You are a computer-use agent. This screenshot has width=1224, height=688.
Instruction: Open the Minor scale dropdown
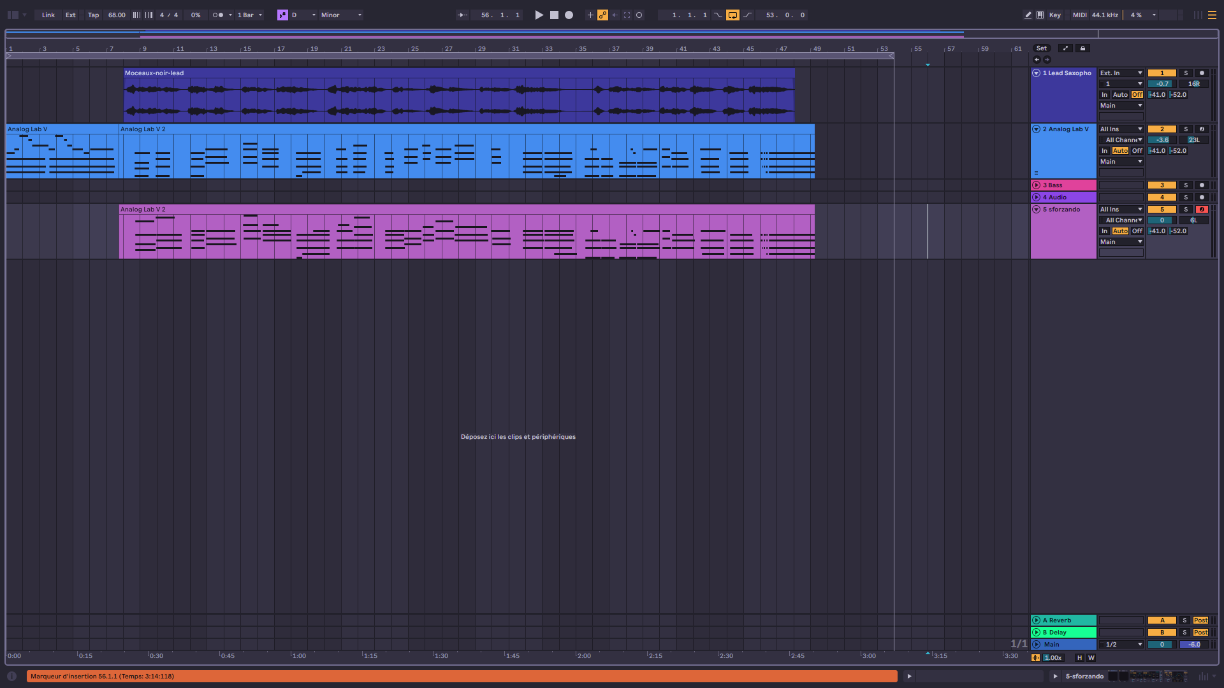(x=341, y=15)
